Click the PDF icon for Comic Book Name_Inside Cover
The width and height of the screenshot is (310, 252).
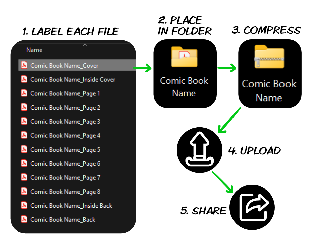(x=24, y=79)
